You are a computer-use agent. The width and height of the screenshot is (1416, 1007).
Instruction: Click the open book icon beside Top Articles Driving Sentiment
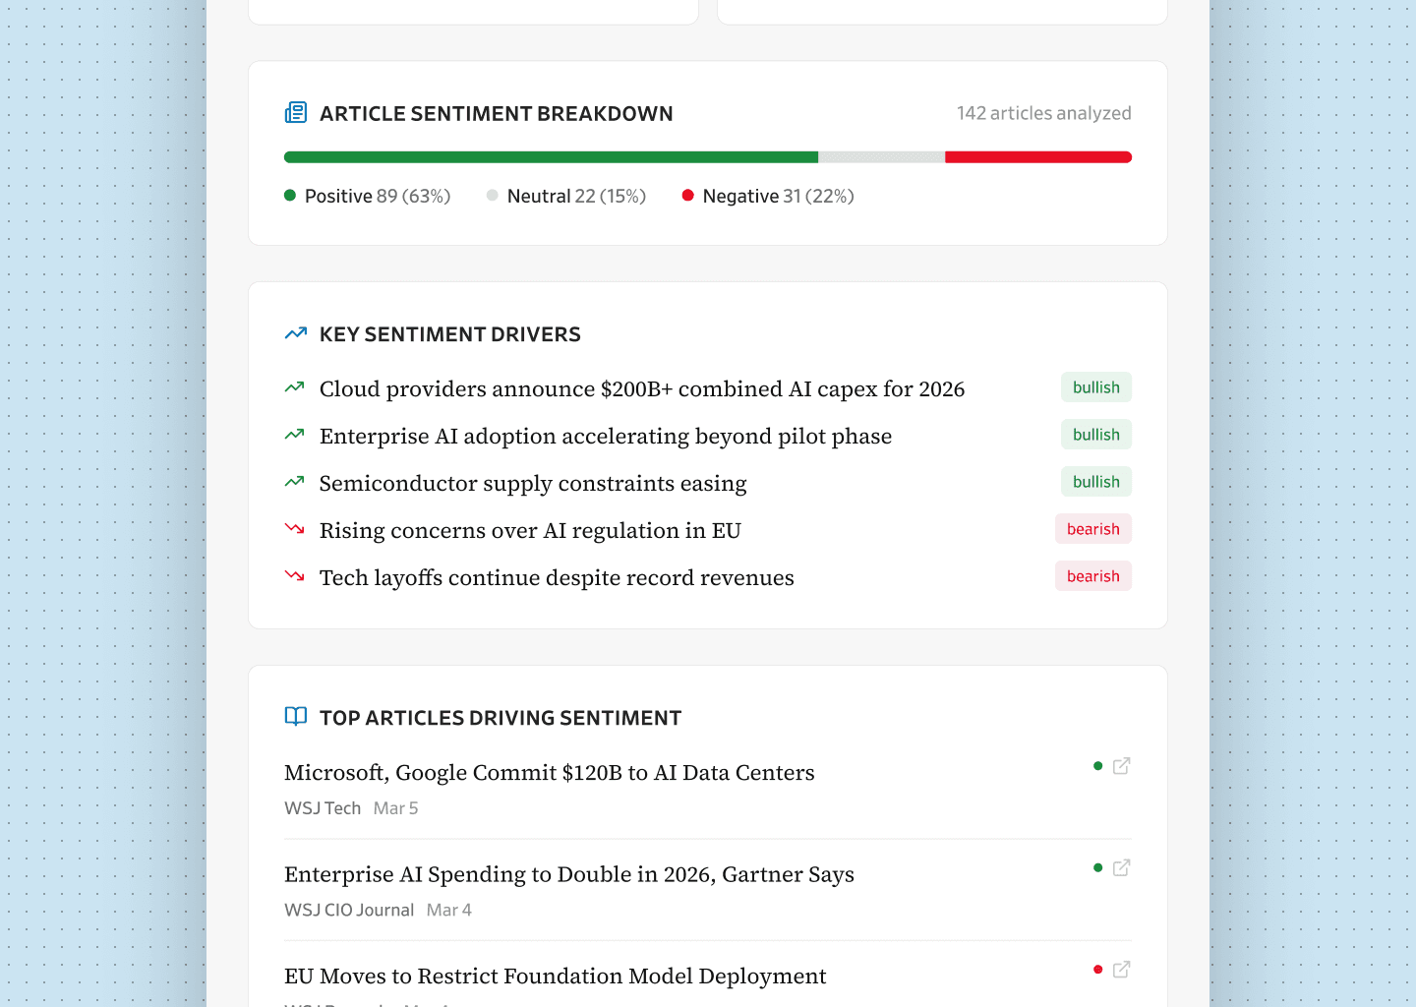(295, 717)
